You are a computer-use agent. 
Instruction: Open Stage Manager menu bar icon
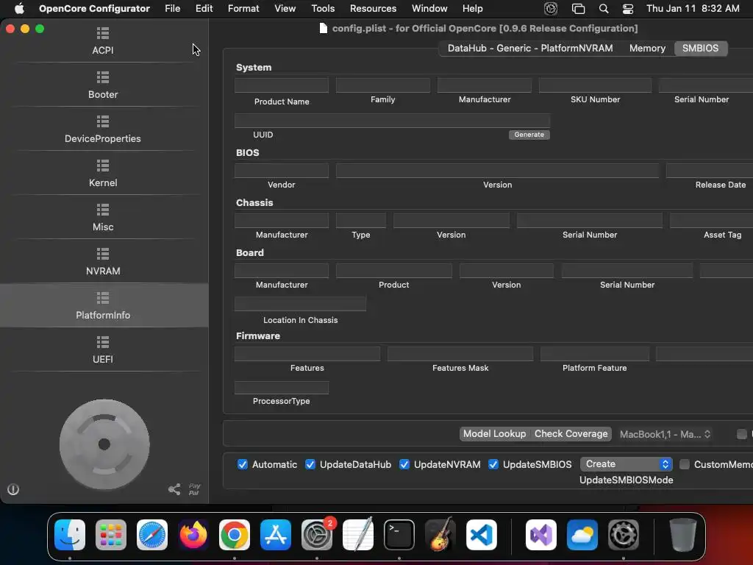(x=578, y=8)
